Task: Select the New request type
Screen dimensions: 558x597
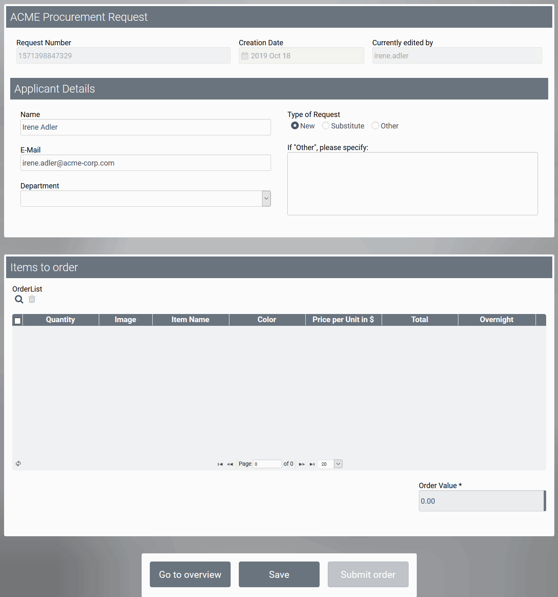Action: pyautogui.click(x=295, y=126)
